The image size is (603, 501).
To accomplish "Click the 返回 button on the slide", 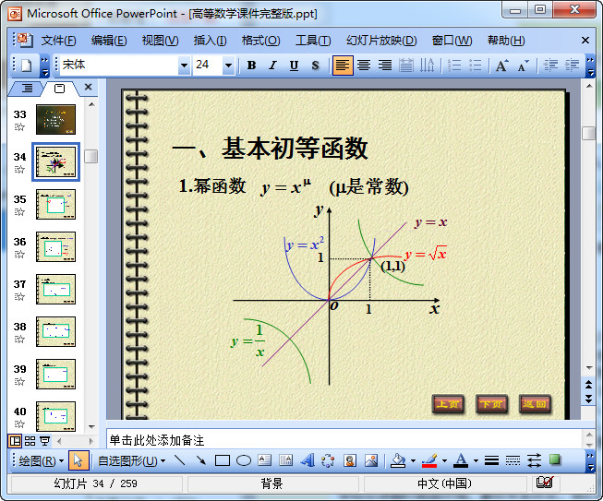I will [535, 404].
